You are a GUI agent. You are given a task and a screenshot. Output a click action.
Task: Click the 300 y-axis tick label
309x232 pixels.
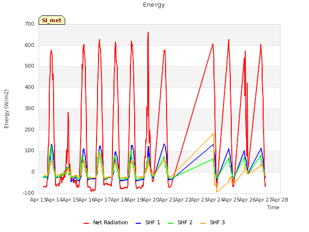click(29, 108)
